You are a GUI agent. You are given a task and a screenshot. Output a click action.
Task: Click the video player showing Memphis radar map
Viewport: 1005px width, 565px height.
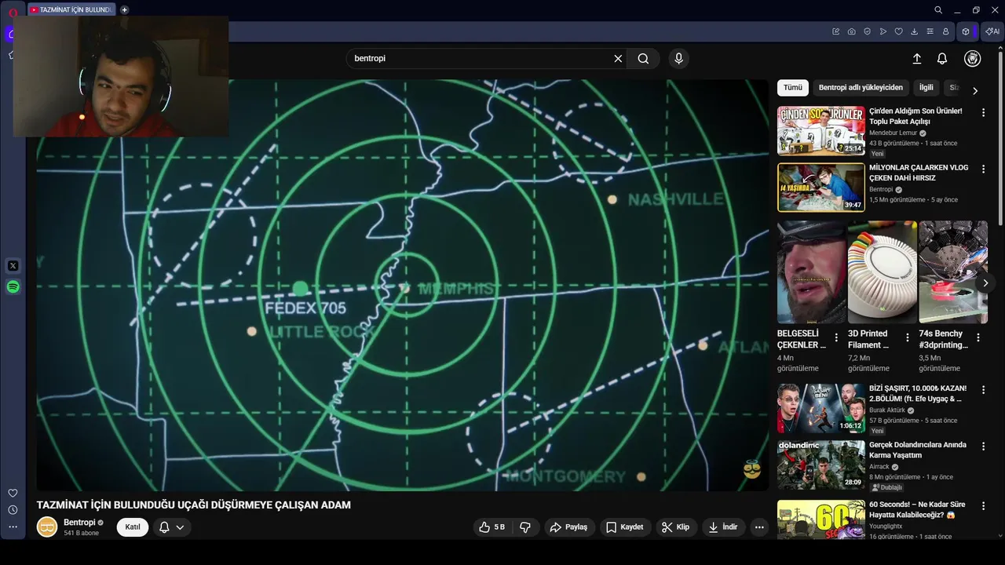tap(403, 285)
